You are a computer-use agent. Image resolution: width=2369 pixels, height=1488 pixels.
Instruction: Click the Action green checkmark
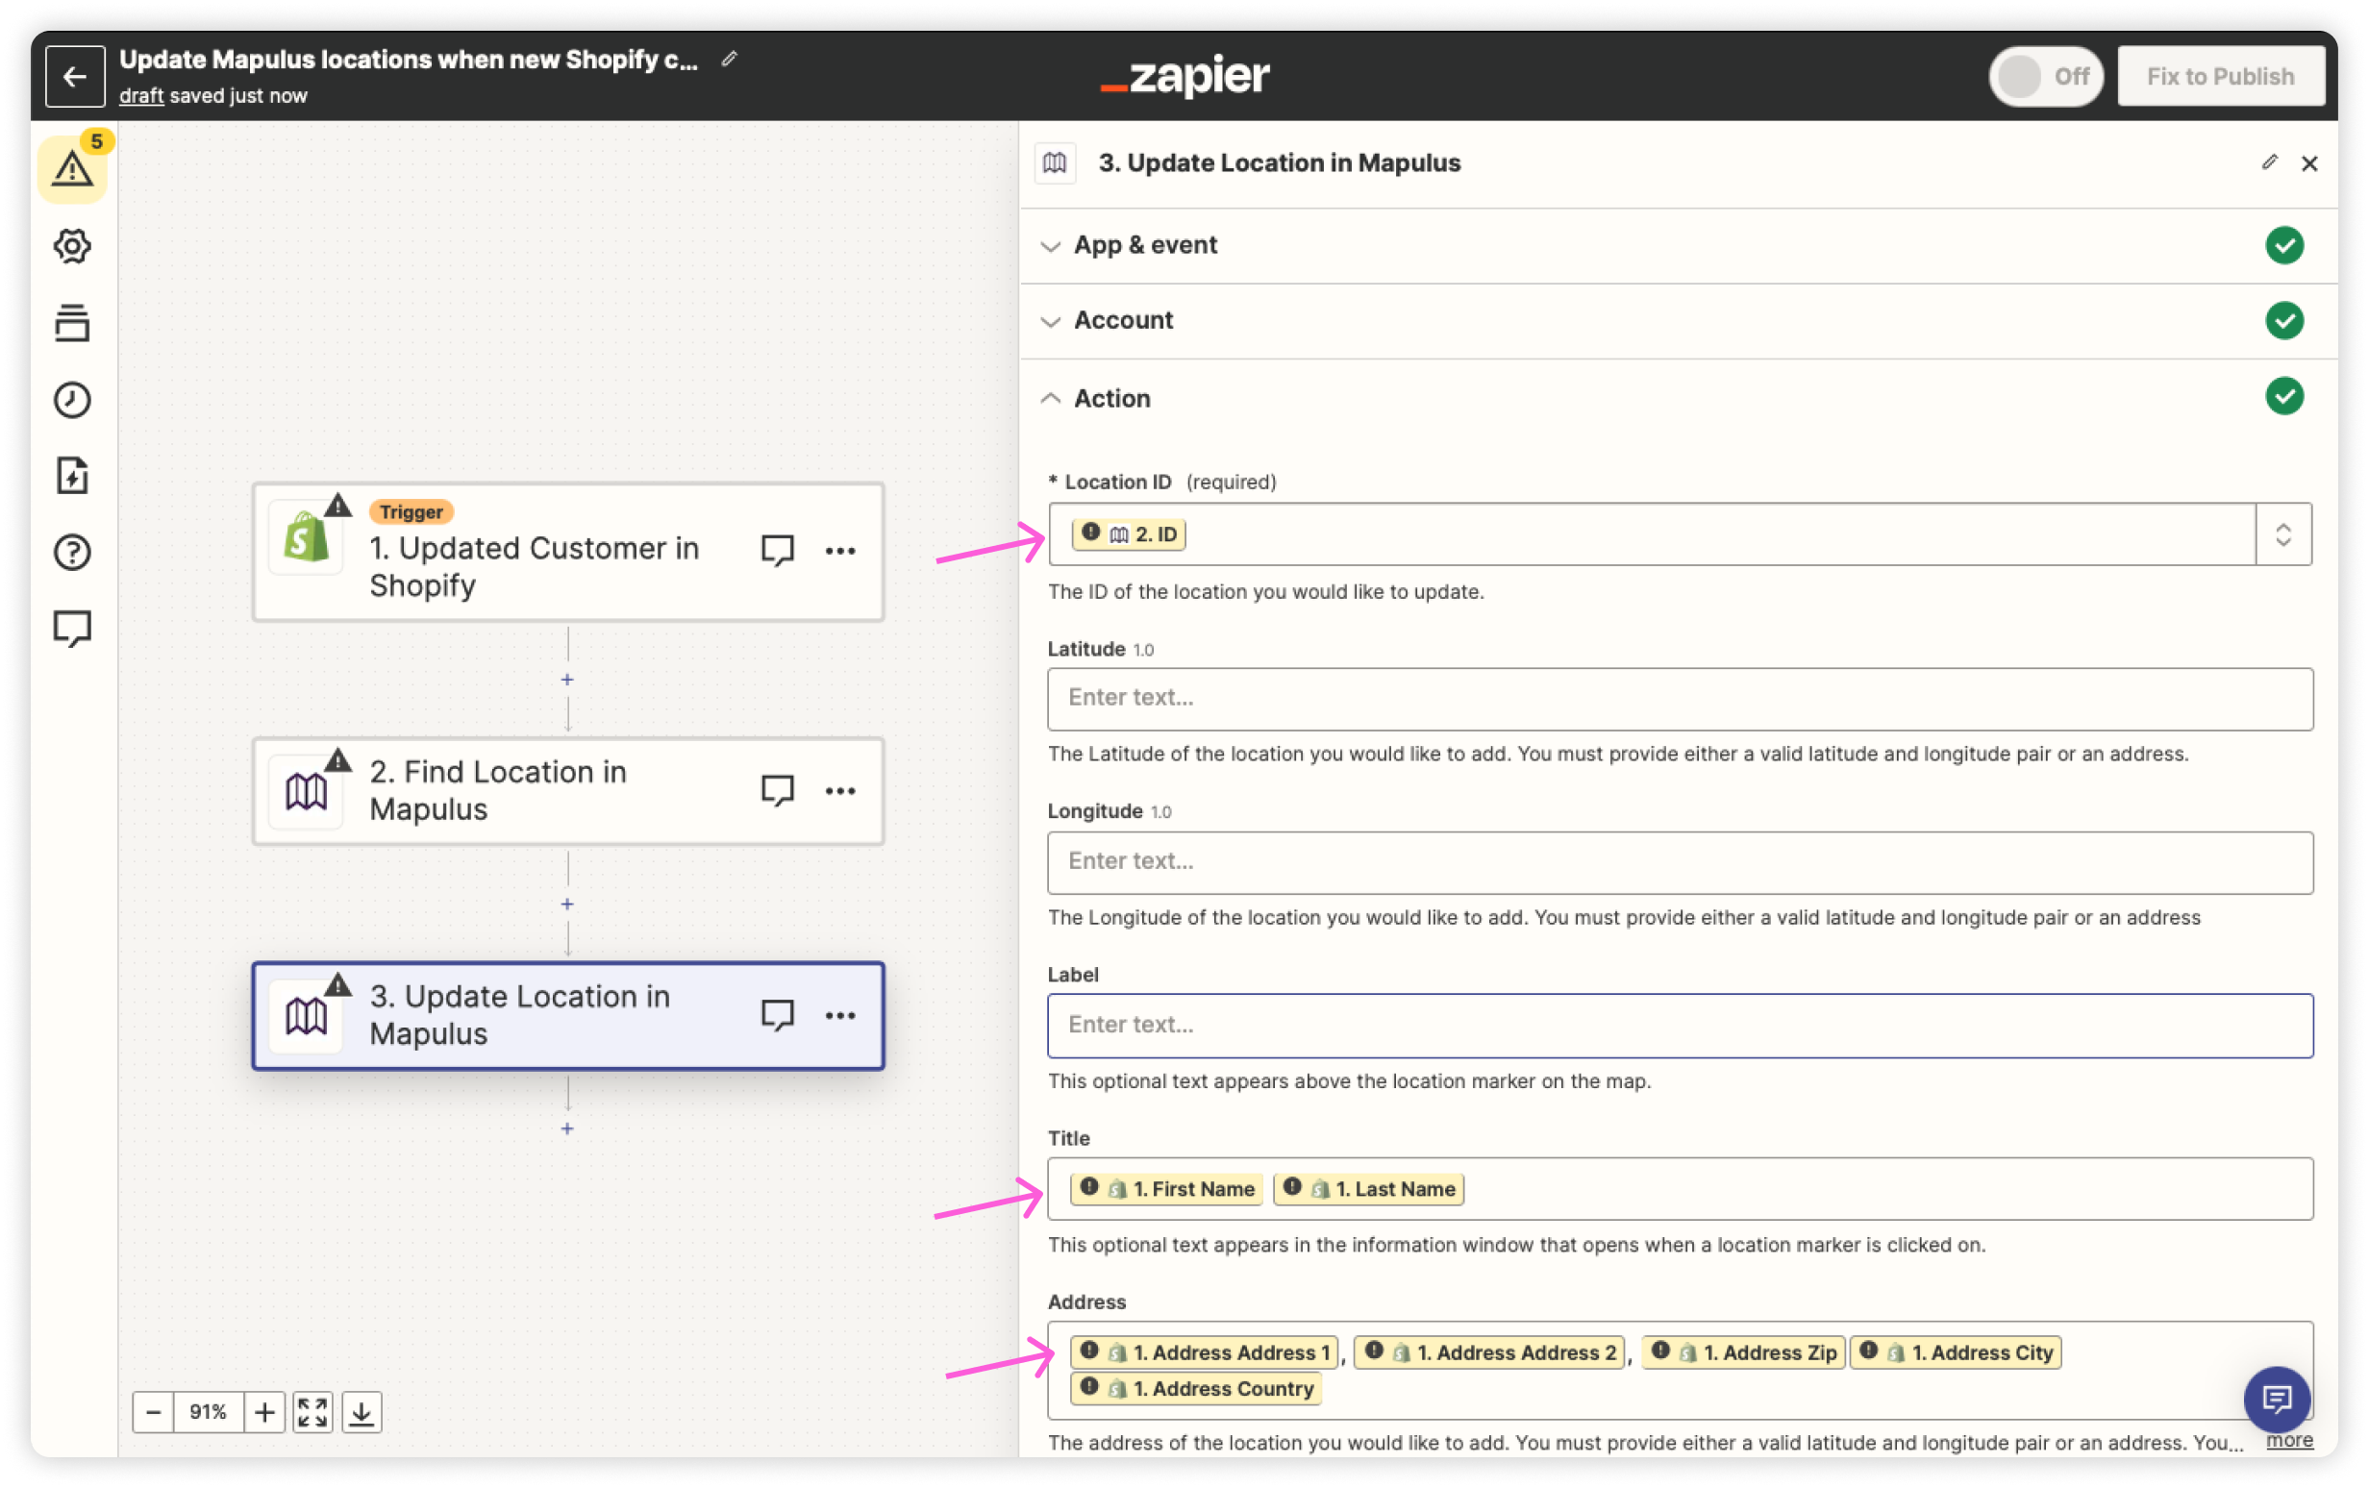point(2284,396)
